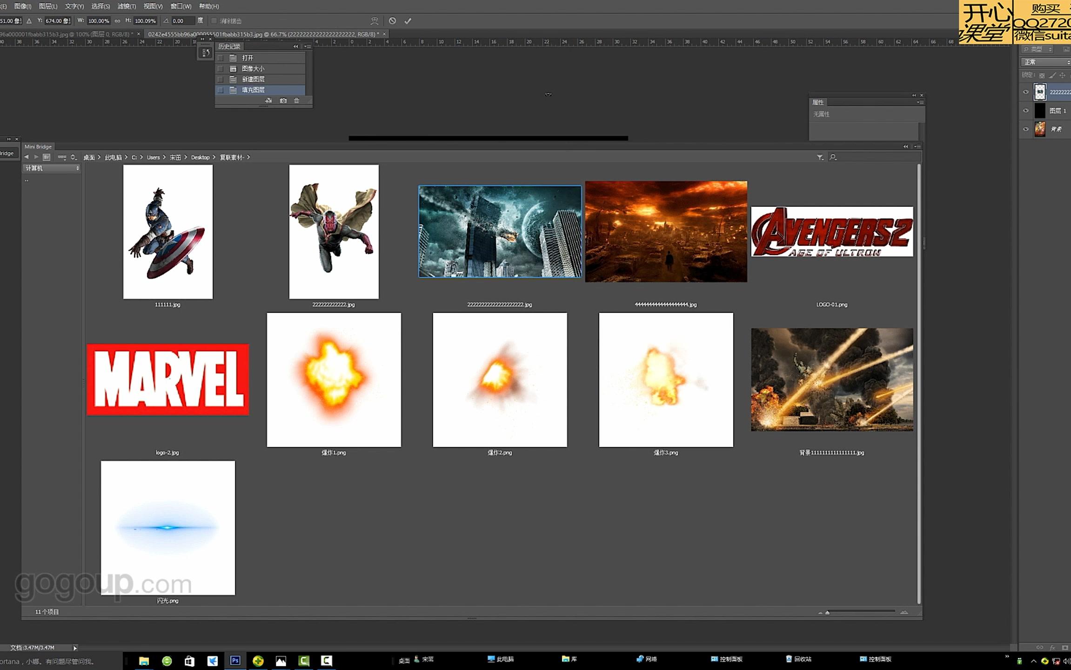
Task: Click the larger thumbnails icon beside slider
Action: 904,612
